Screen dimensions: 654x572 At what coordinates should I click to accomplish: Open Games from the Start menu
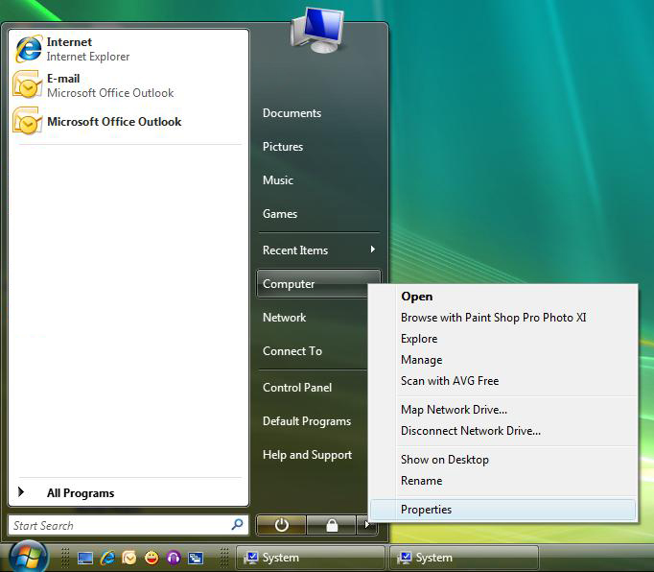(280, 214)
